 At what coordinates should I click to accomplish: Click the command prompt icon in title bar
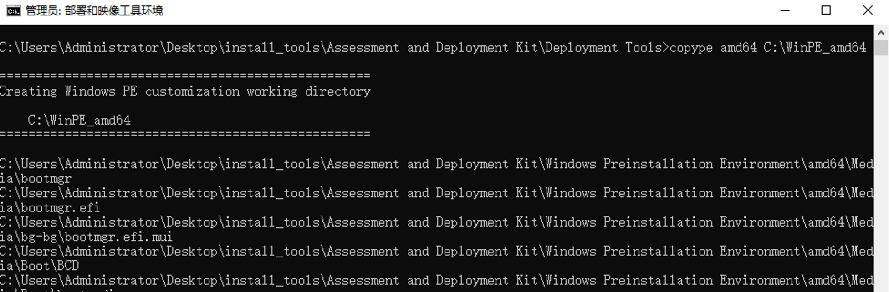(x=14, y=10)
